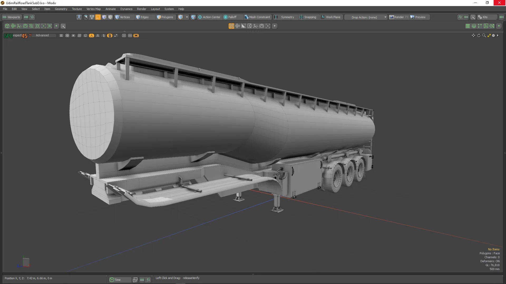
Task: Select the orange lasso selection style icon
Action: click(98, 17)
